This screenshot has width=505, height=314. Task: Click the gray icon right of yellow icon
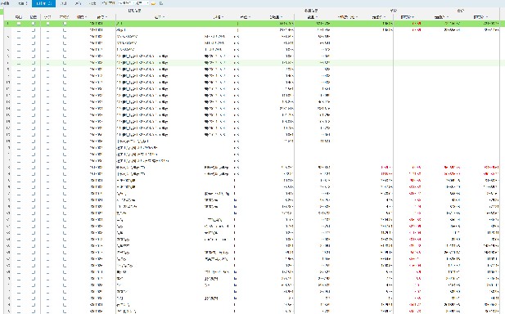(x=161, y=3)
